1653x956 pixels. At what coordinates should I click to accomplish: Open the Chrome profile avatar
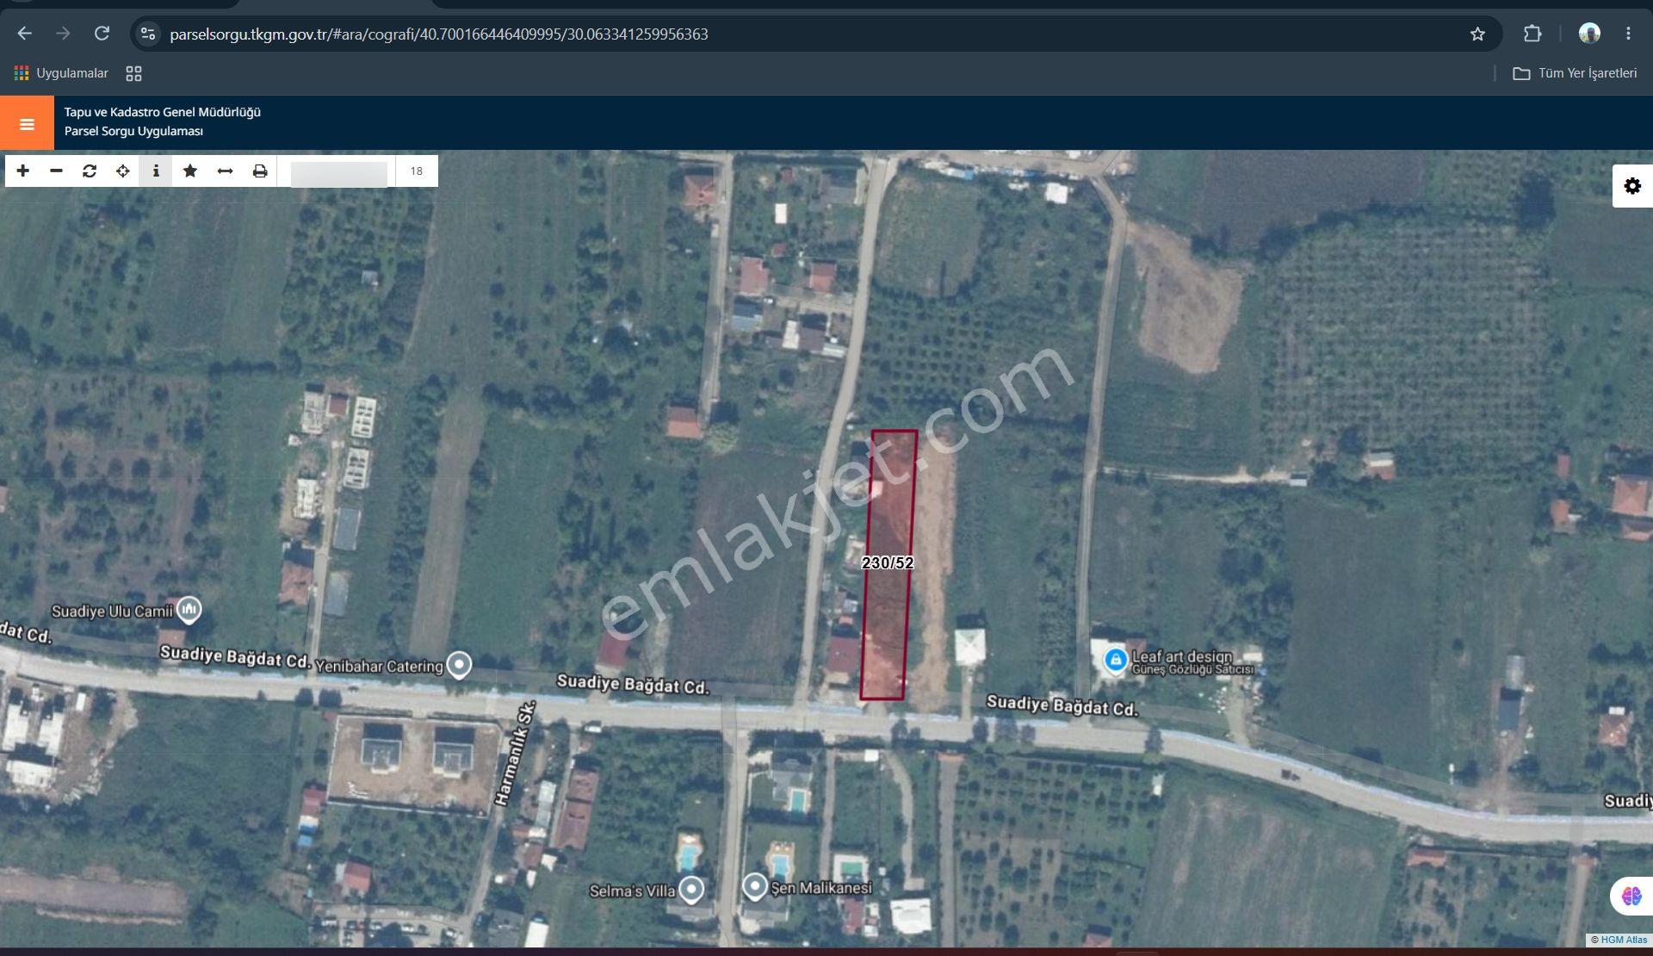click(x=1589, y=34)
